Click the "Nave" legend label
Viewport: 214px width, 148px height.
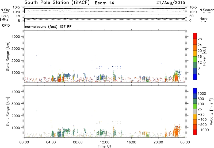pos(204,18)
